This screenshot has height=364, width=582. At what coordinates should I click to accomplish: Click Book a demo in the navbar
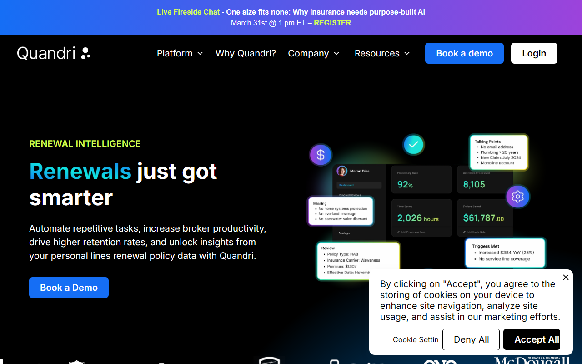[464, 53]
